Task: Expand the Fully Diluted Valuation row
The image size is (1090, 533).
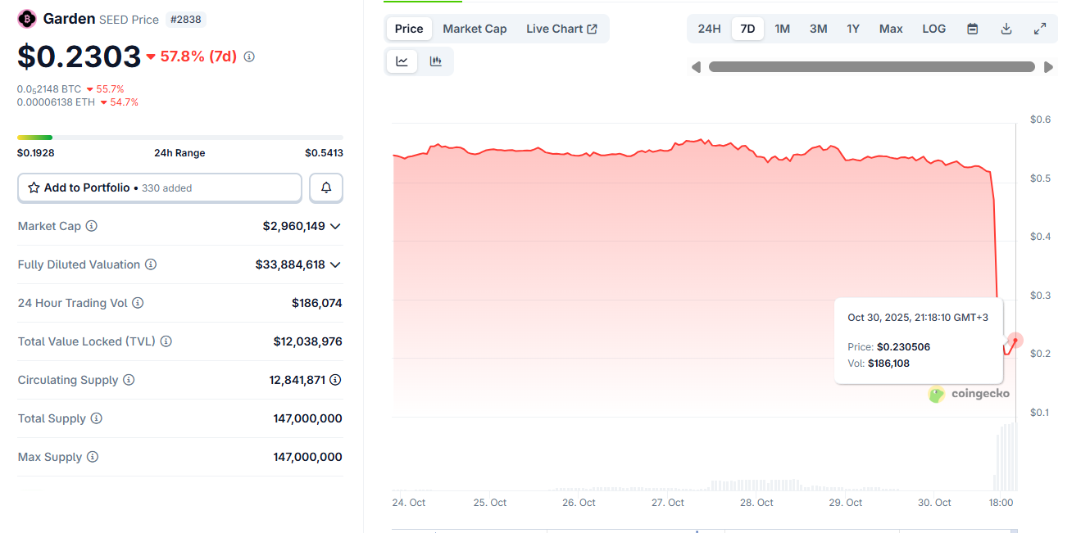Action: [335, 264]
